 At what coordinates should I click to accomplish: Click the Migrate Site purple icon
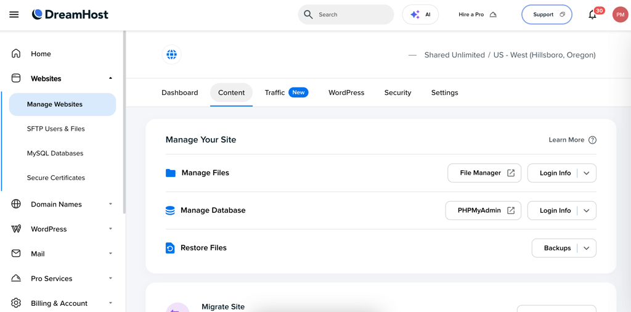tap(177, 308)
